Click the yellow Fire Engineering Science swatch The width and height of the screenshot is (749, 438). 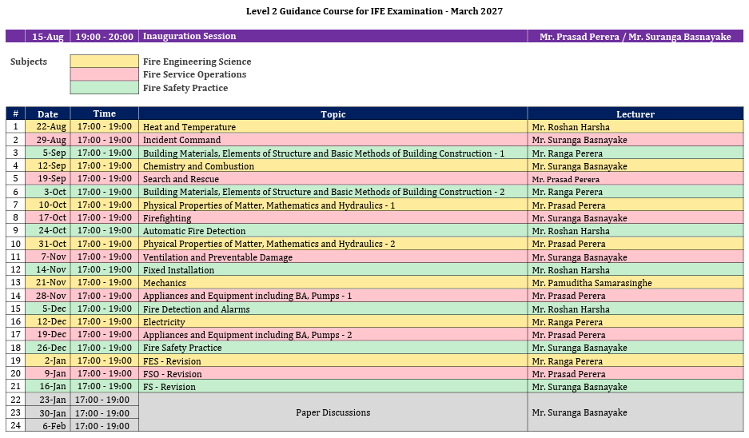[x=104, y=61]
